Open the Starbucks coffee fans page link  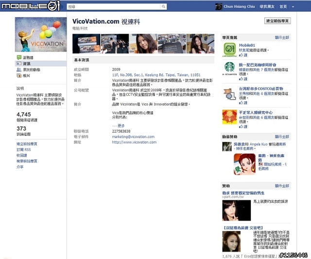coord(257,65)
